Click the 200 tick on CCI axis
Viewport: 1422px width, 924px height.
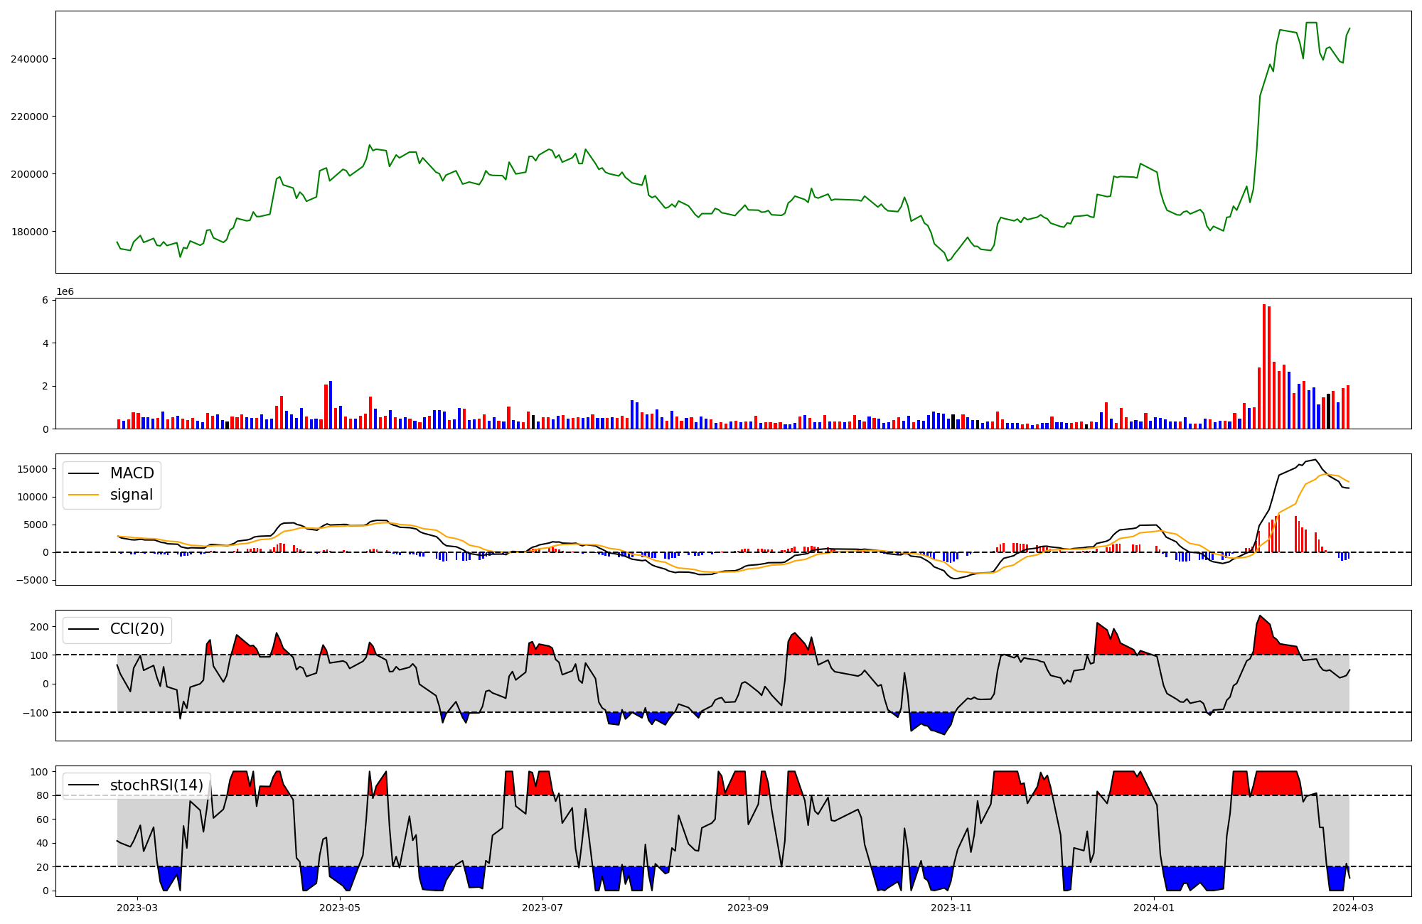click(x=39, y=627)
